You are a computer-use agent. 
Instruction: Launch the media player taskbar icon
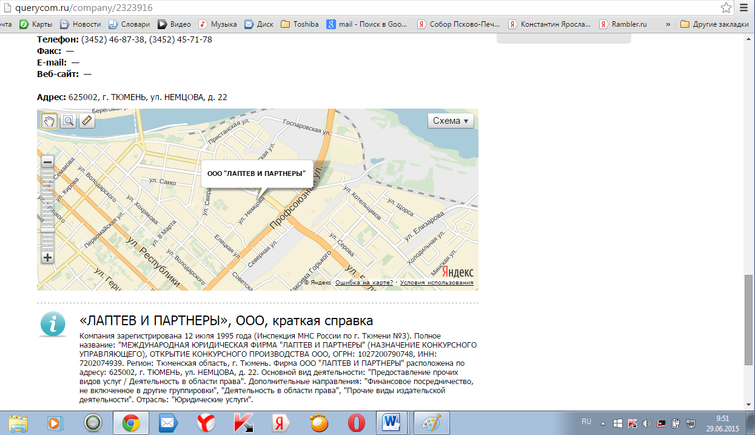tap(55, 422)
